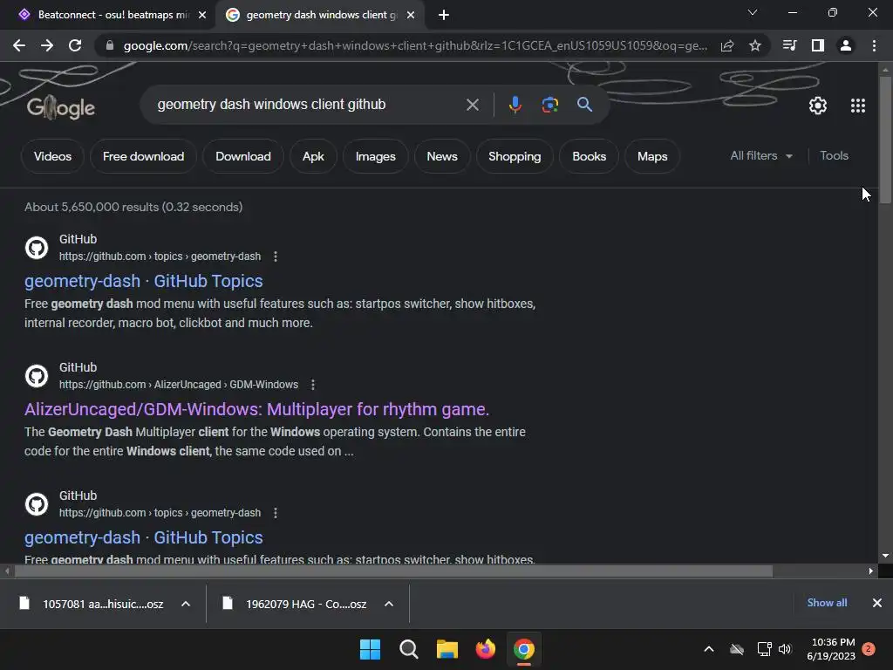Open tab search chevron
893x670 pixels.
click(x=753, y=12)
